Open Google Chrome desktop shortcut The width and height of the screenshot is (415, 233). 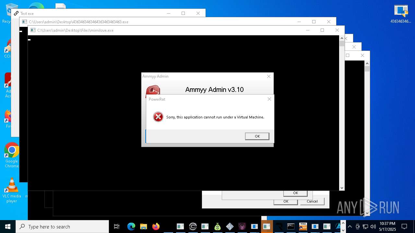pos(12,155)
